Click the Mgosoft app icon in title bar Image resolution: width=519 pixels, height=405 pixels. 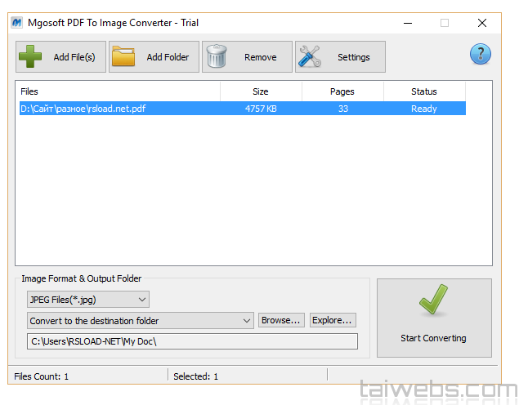point(16,23)
